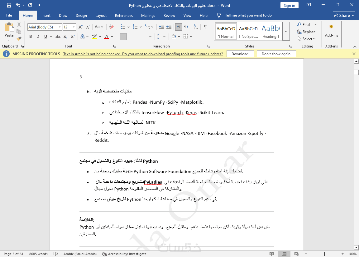Open the Select dropdown in Editing
This screenshot has height=257, width=359.
pos(306,39)
